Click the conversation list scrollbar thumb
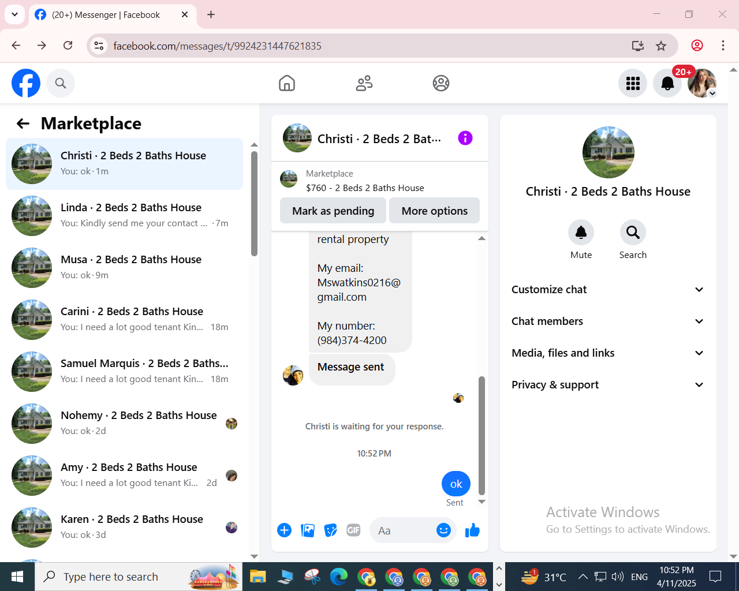 point(254,203)
